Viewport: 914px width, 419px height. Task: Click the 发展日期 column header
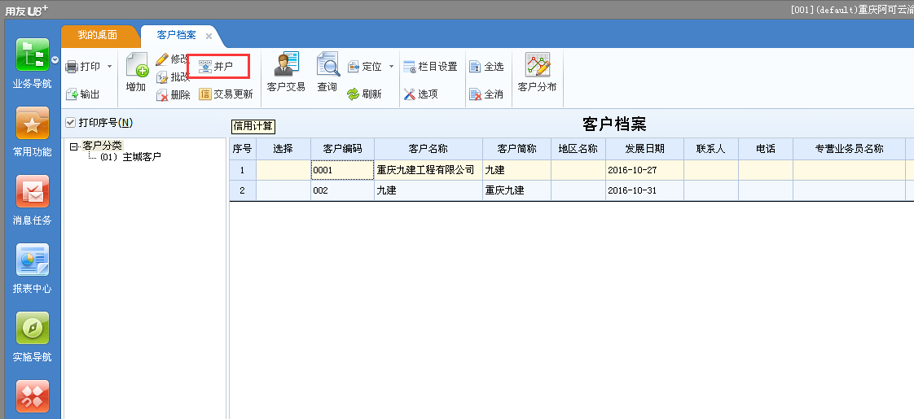click(644, 148)
